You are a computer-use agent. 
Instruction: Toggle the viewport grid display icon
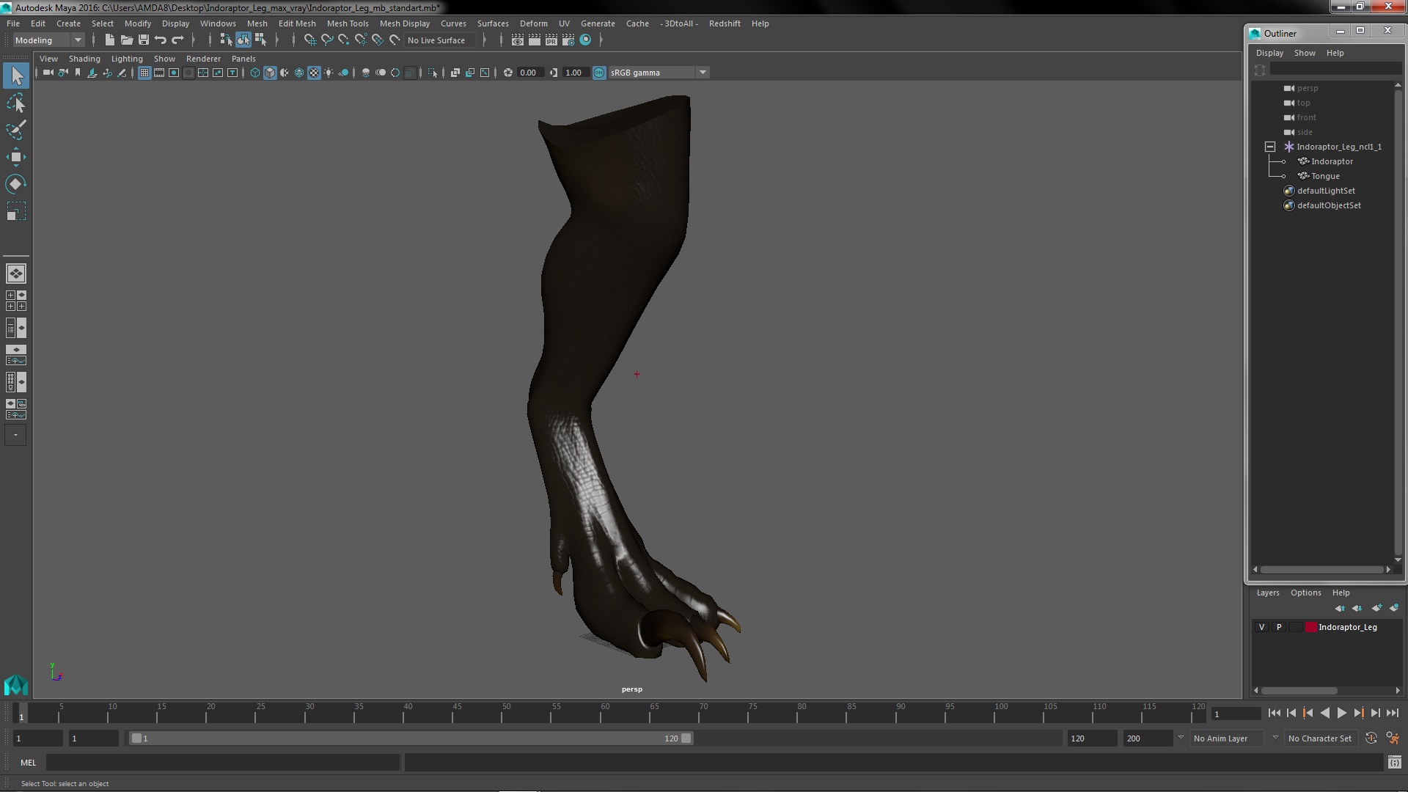144,73
